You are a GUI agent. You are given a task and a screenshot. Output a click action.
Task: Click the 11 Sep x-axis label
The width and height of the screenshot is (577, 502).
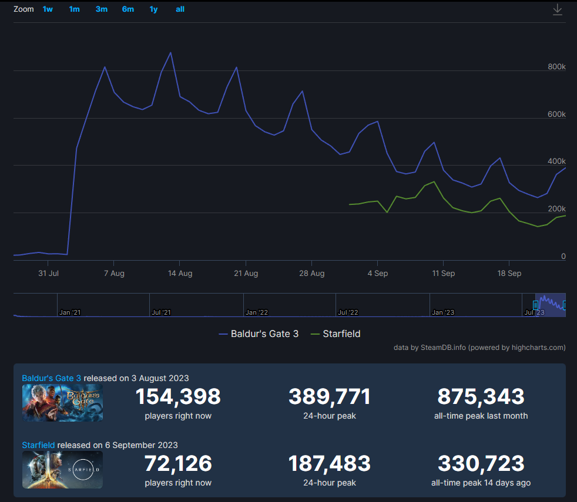(x=444, y=273)
